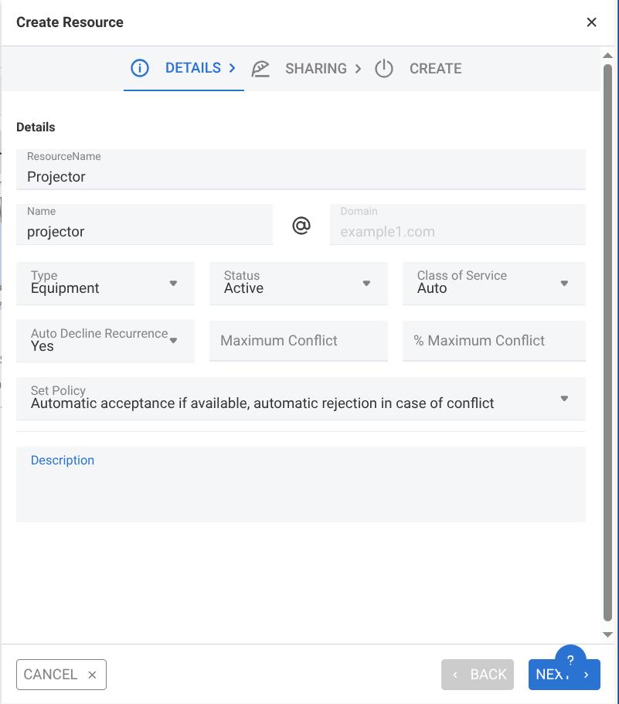Viewport: 619px width, 704px height.
Task: Click the Sharing step pen icon
Action: pyautogui.click(x=260, y=69)
